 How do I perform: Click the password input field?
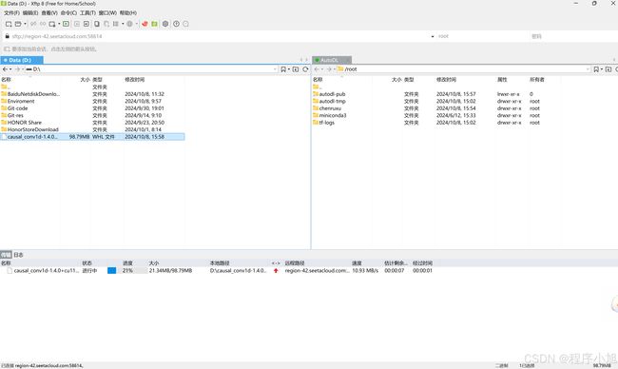pyautogui.click(x=573, y=36)
